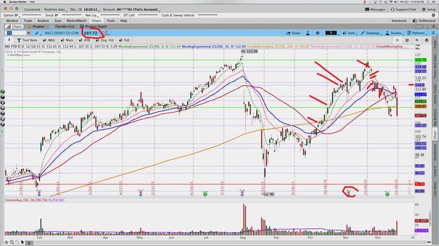This screenshot has width=439, height=246.
Task: Click the green dividend marker near July
Action: coord(205,194)
